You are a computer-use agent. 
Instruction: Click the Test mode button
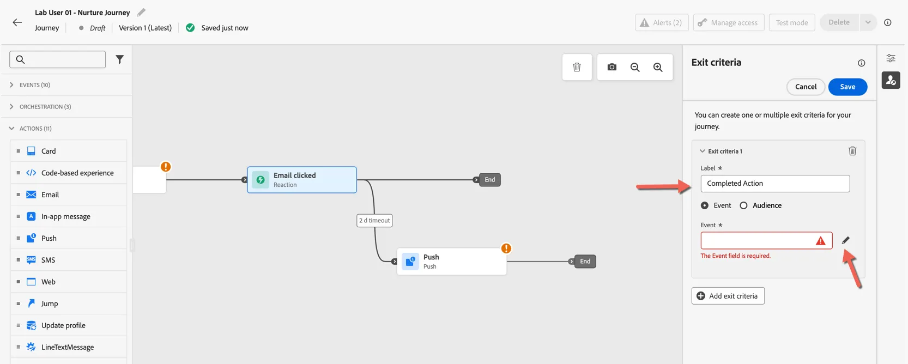click(x=792, y=22)
